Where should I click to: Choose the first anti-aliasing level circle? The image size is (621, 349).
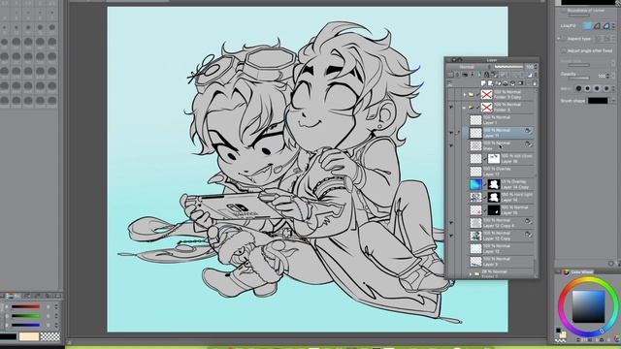tap(578, 88)
